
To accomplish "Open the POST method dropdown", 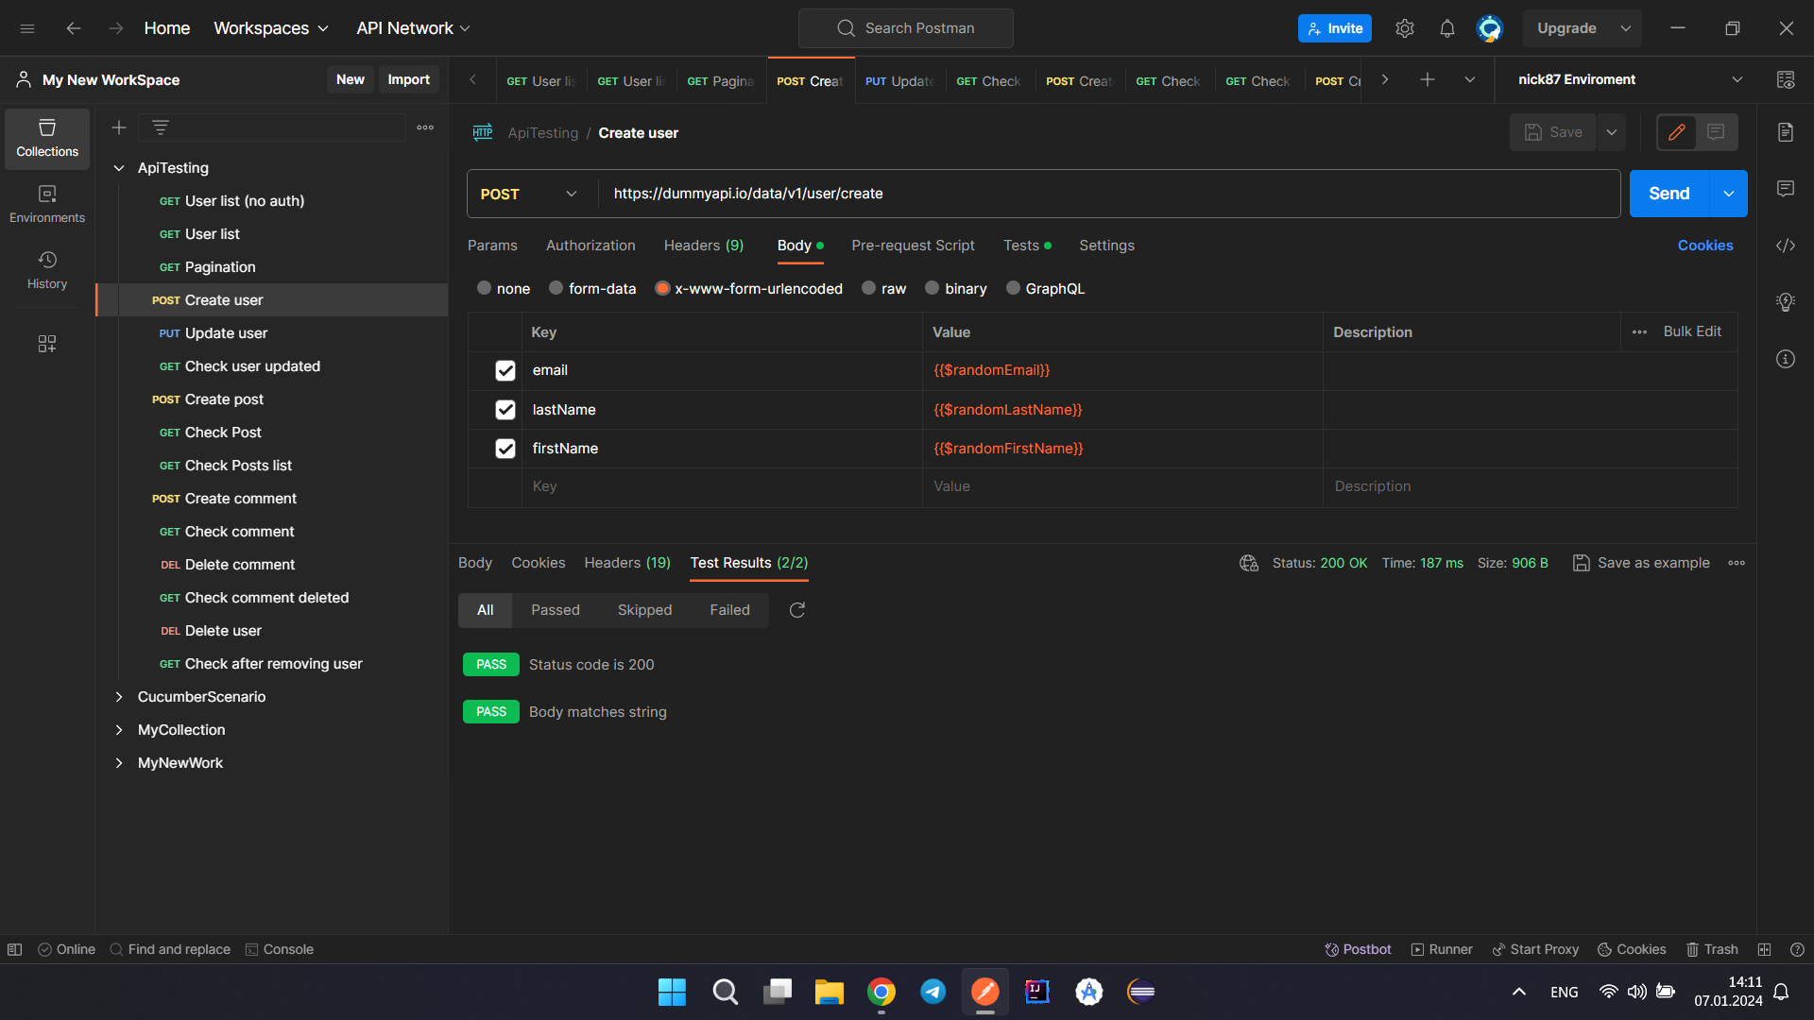I will 531,194.
